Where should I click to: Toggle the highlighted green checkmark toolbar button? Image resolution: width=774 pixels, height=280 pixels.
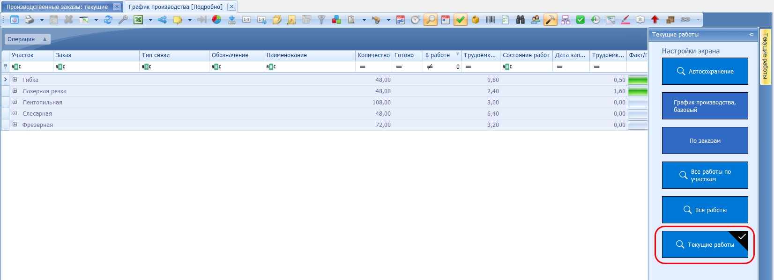point(461,20)
